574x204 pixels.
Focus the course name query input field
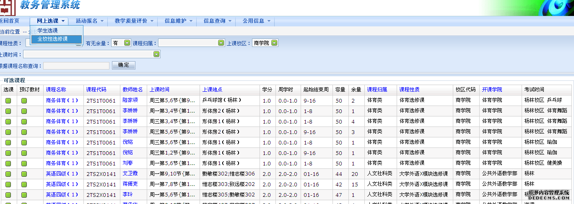pyautogui.click(x=76, y=65)
